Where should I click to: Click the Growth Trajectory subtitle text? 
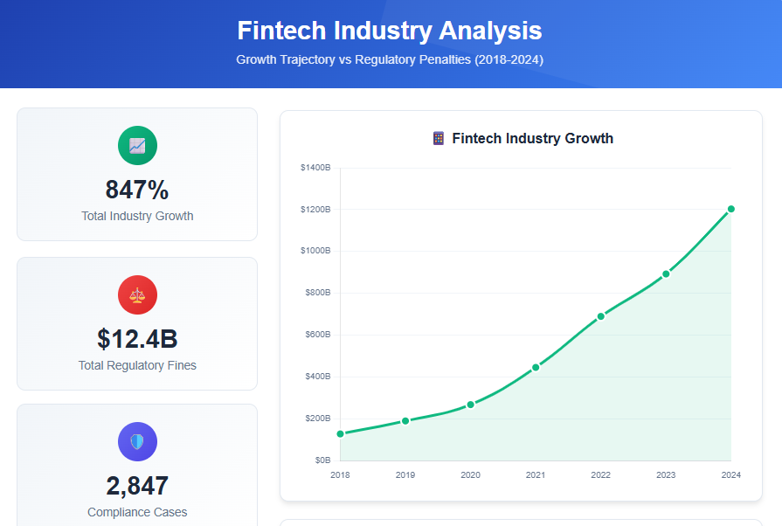(x=390, y=59)
